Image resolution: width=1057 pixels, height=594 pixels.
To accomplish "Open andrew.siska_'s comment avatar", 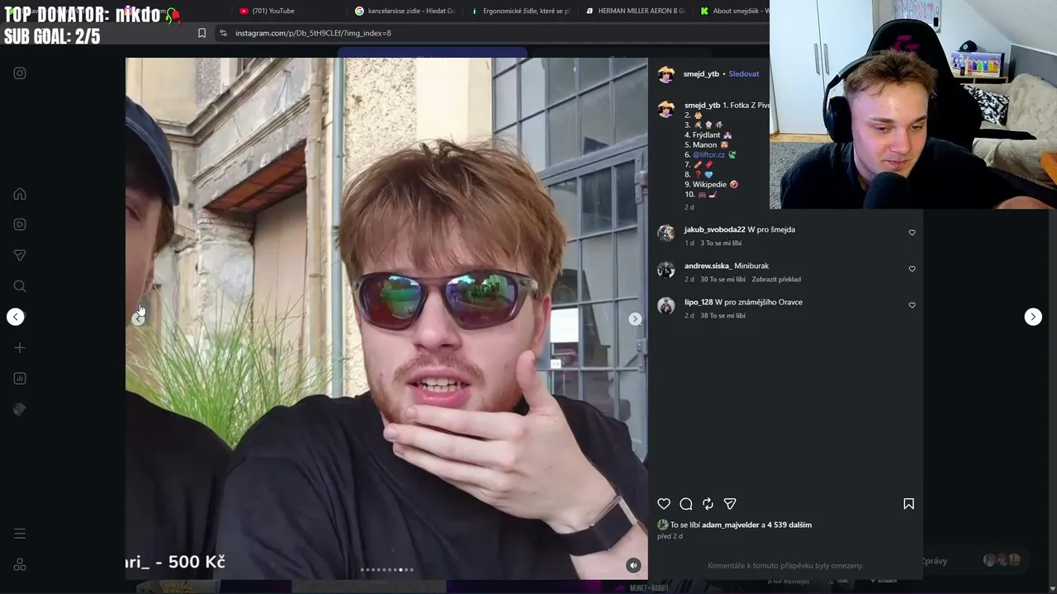I will click(x=666, y=270).
